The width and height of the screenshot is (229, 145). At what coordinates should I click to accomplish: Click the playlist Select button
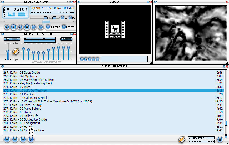coord(23,139)
